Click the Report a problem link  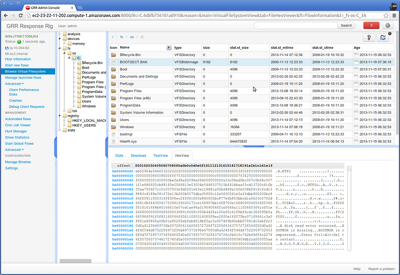(x=381, y=269)
